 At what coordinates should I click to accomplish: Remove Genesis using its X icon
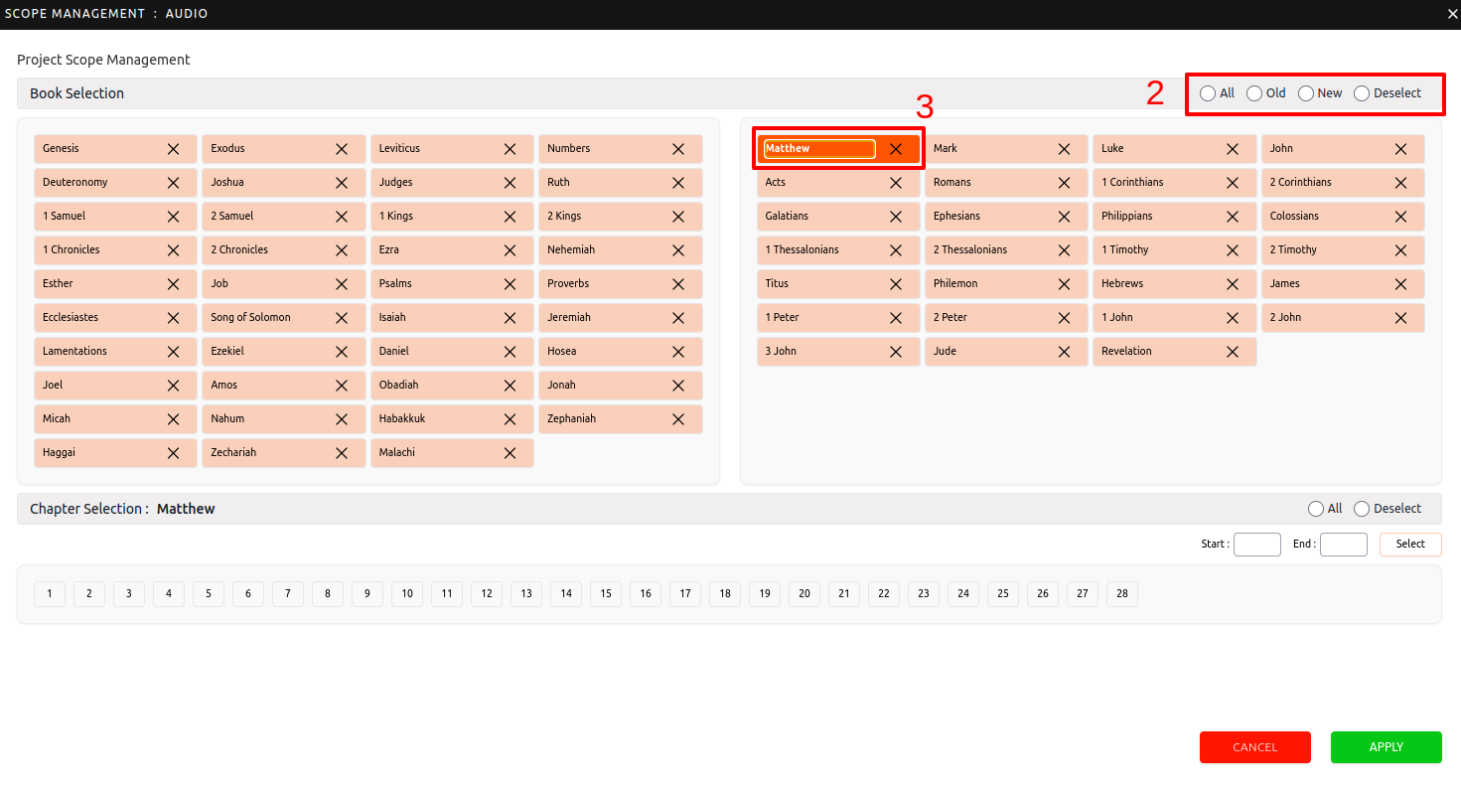pyautogui.click(x=173, y=149)
